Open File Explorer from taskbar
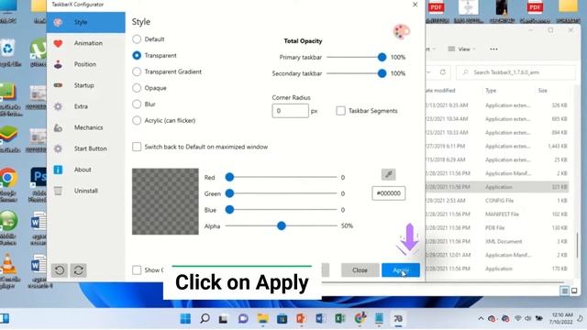 pyautogui.click(x=263, y=318)
